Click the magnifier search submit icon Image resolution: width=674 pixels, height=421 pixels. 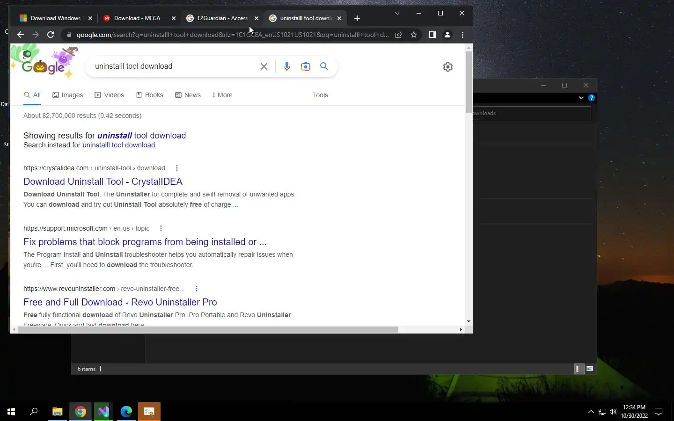pos(324,66)
